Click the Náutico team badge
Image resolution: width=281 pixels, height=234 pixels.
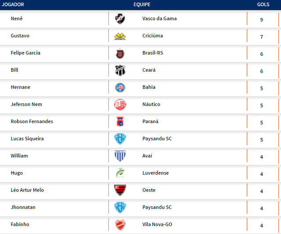click(x=120, y=105)
